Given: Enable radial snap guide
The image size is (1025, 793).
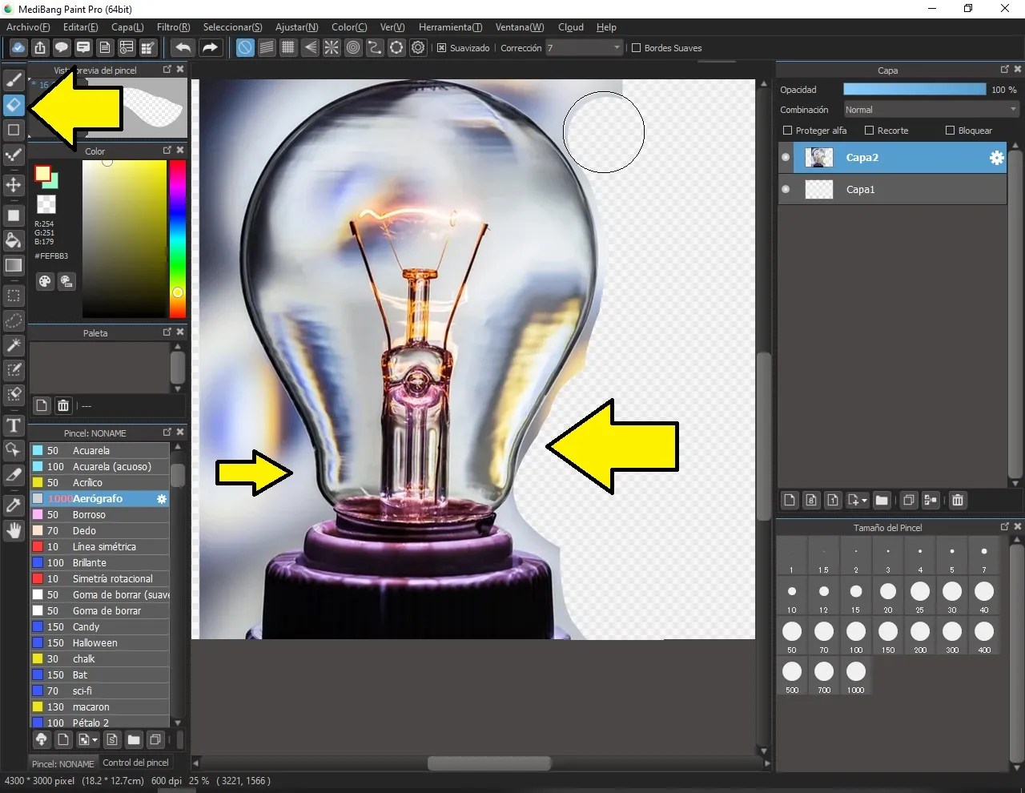Looking at the screenshot, I should (332, 47).
